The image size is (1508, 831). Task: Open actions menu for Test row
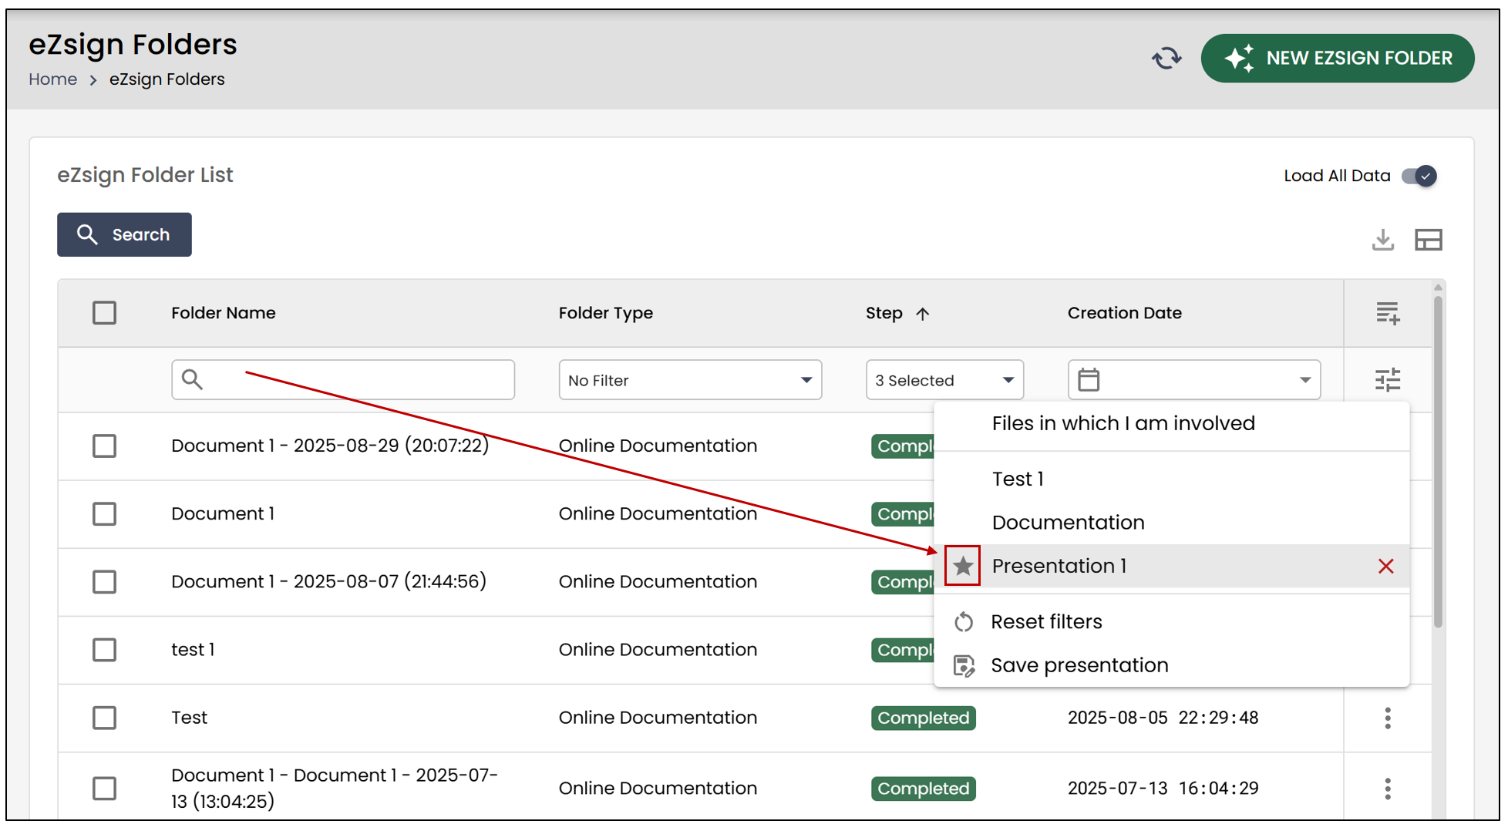(1388, 718)
